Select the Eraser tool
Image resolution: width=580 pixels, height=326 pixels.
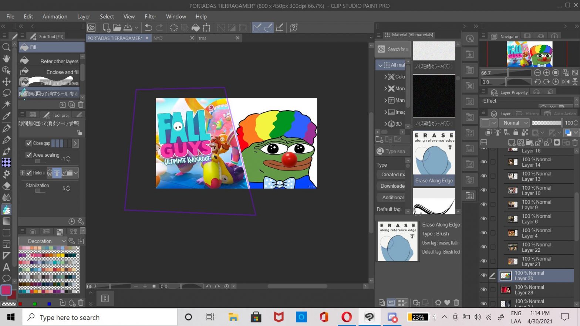click(x=6, y=186)
